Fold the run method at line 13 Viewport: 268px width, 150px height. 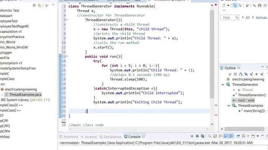[67, 56]
